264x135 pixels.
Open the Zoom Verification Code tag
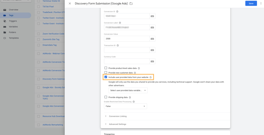53,34
